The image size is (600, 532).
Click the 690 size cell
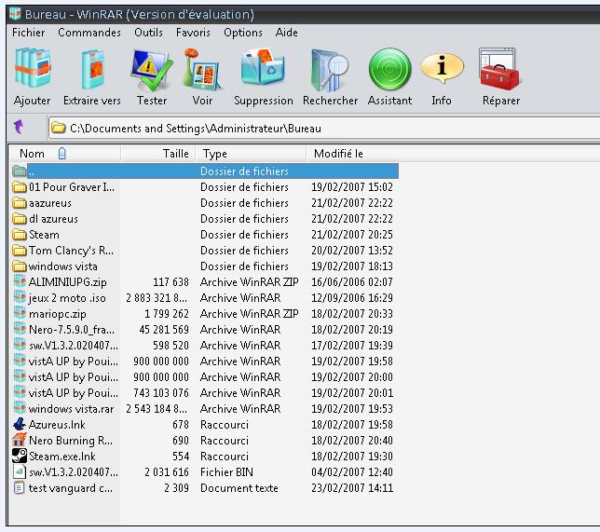coord(180,441)
